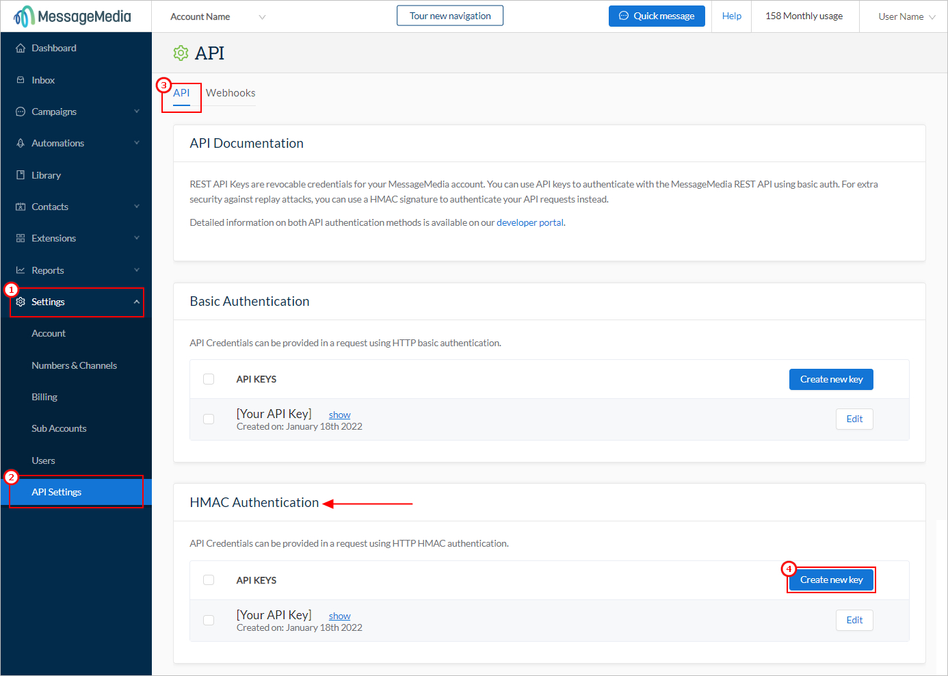The width and height of the screenshot is (948, 676).
Task: Switch to the Webhooks tab
Action: click(231, 93)
